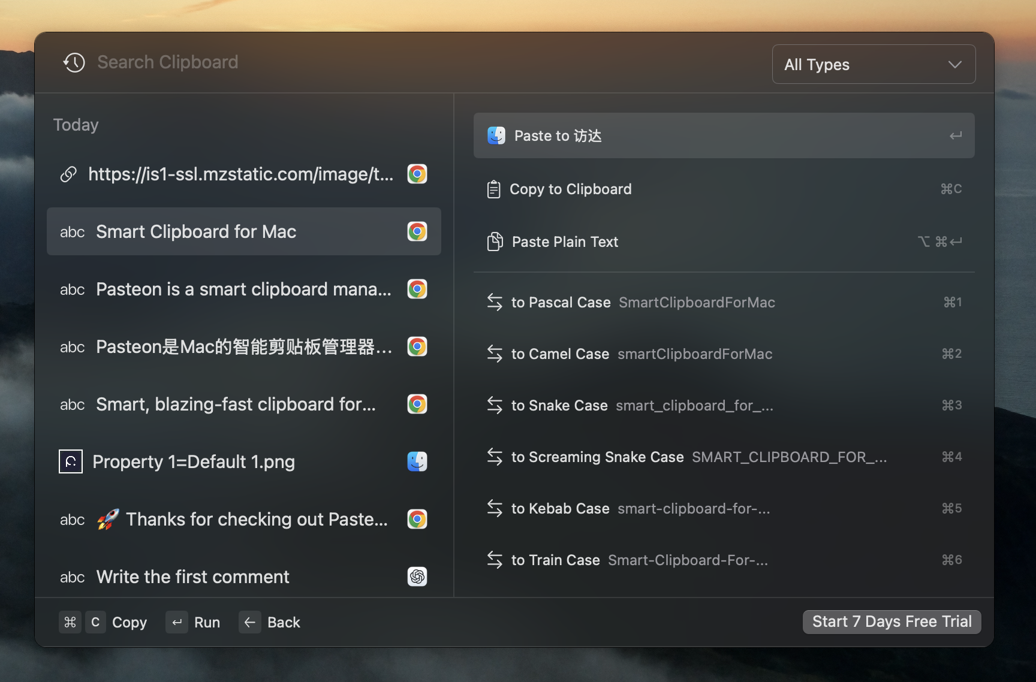Choose Paste Plain Text action
1036x682 pixels.
tap(724, 242)
